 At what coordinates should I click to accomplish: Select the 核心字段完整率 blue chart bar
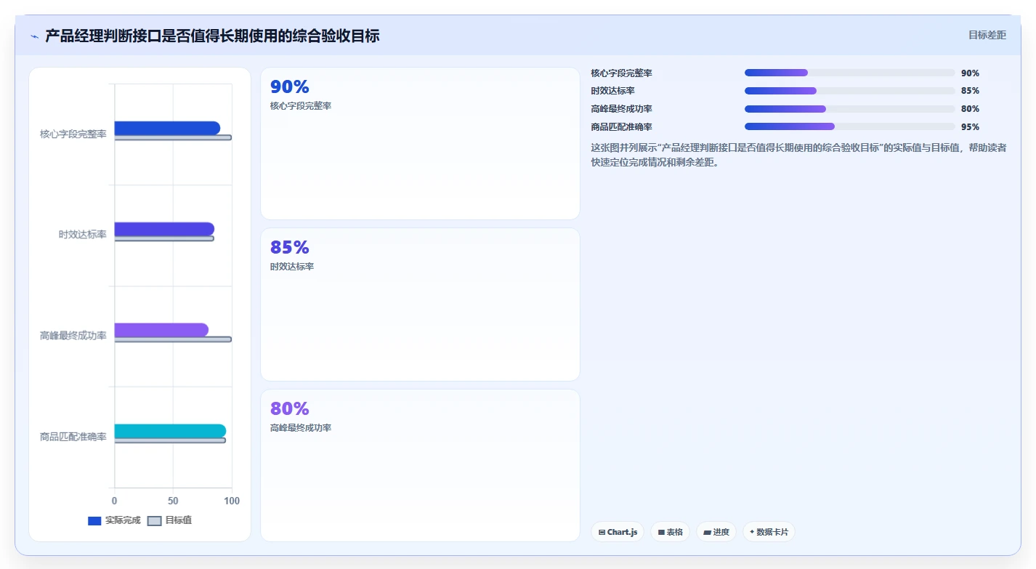(x=167, y=128)
